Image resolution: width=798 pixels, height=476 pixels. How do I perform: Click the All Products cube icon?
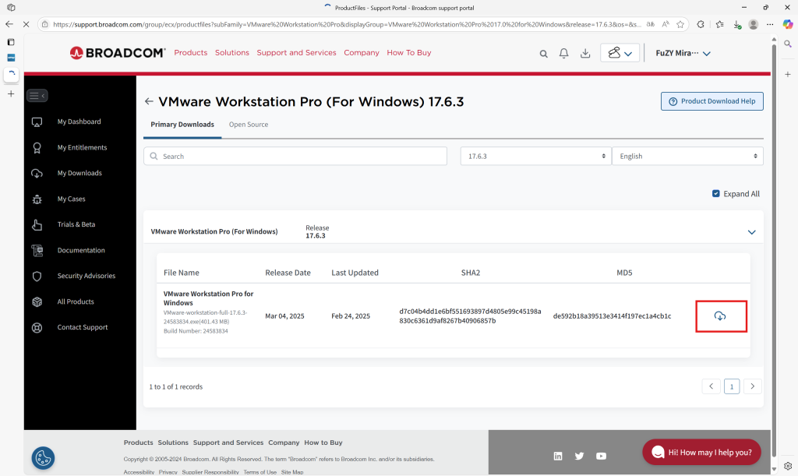(37, 301)
